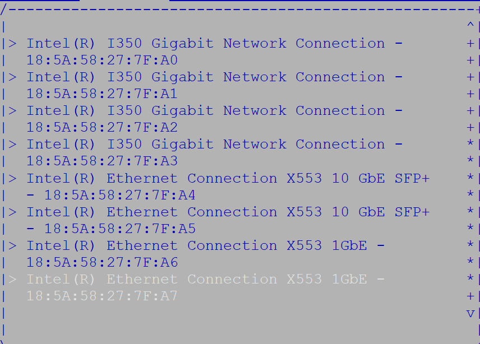Open the I350 Gigabit entry ending 7F:A0
The width and height of the screenshot is (480, 344).
pos(214,52)
